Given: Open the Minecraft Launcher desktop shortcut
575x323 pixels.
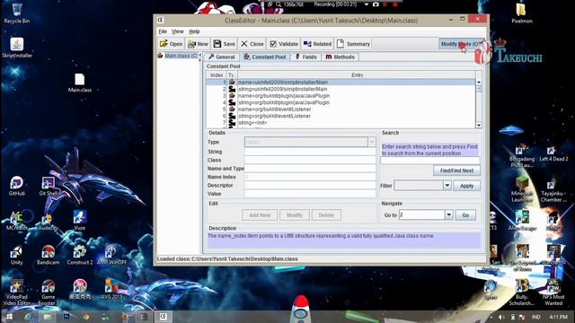Looking at the screenshot, I should pyautogui.click(x=522, y=189).
